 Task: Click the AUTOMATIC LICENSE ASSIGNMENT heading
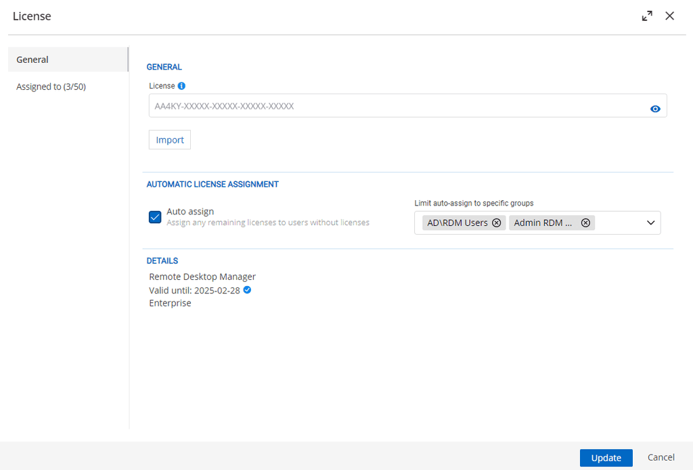(213, 184)
